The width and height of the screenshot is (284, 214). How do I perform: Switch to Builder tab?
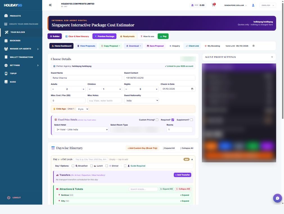point(55,36)
